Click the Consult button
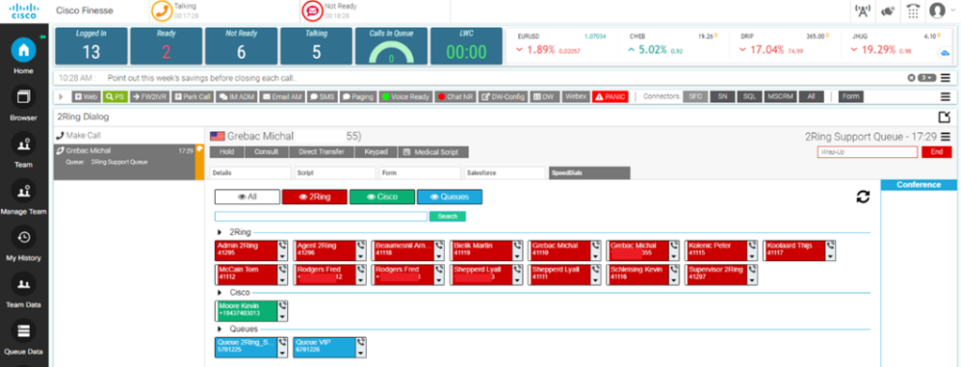 pyautogui.click(x=267, y=152)
